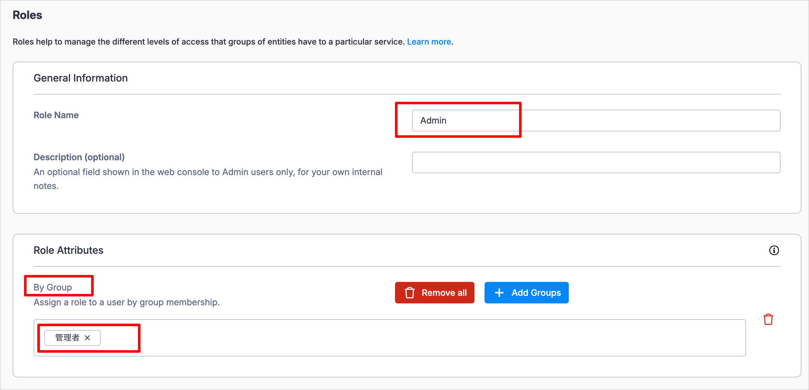The width and height of the screenshot is (809, 390).
Task: Click the Description help text about Admin users
Action: point(208,179)
